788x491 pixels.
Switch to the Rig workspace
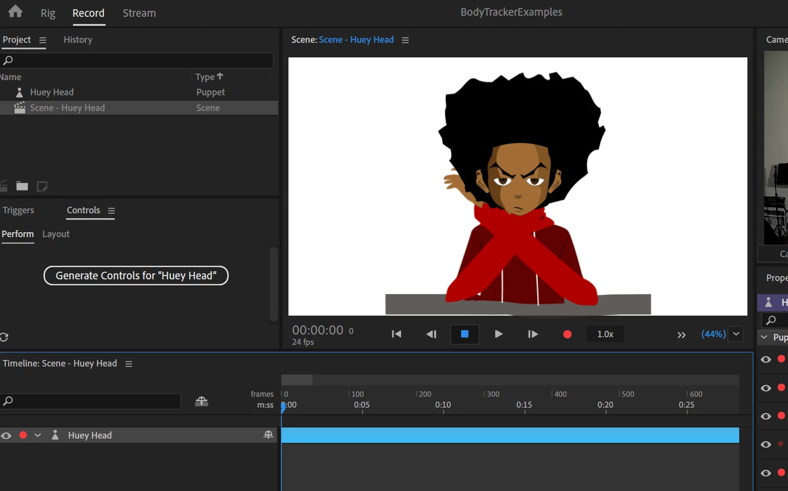(48, 13)
